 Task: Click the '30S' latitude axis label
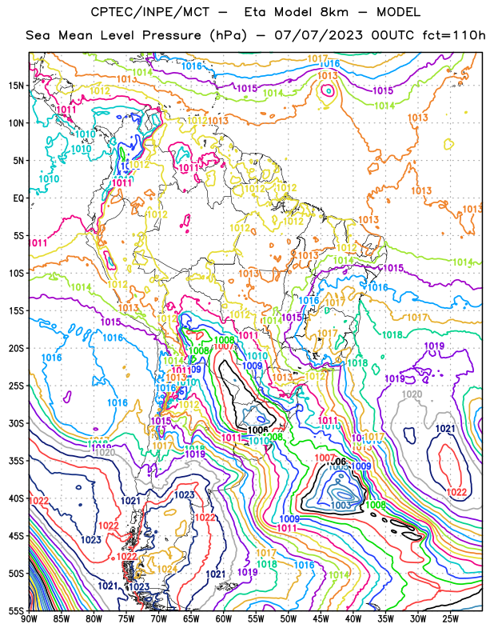pyautogui.click(x=16, y=423)
